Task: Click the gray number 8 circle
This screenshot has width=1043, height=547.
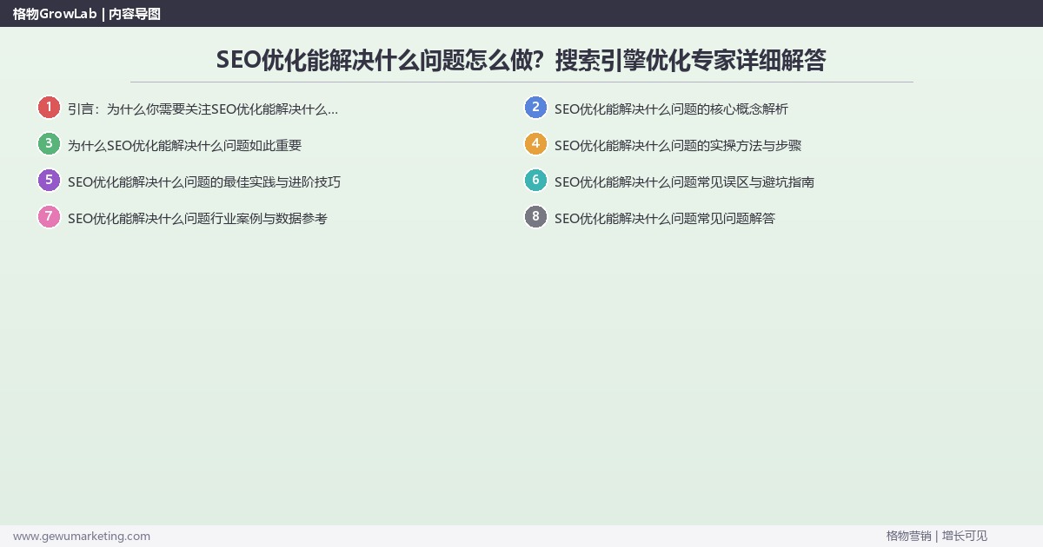Action: coord(535,217)
